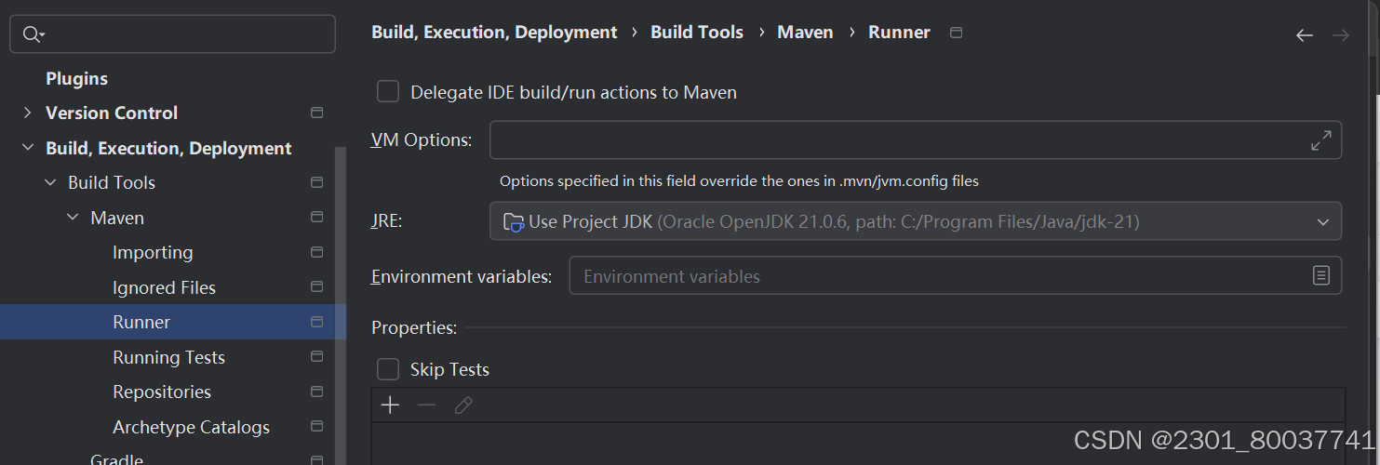Click the project-level icon beside Repositories

[316, 392]
